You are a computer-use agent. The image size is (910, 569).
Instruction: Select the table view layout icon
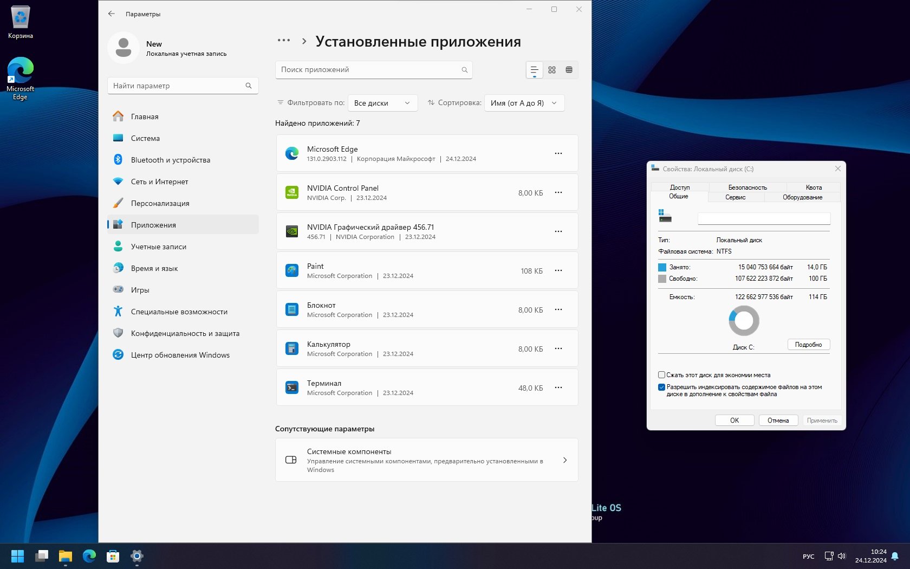(x=569, y=70)
